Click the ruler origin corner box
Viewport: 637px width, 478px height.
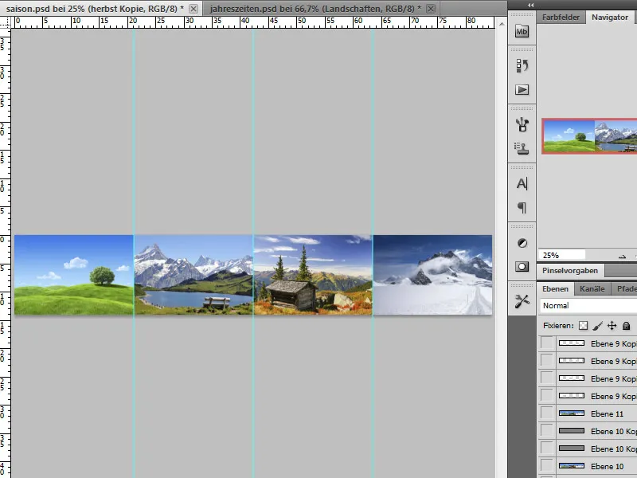(x=6, y=22)
